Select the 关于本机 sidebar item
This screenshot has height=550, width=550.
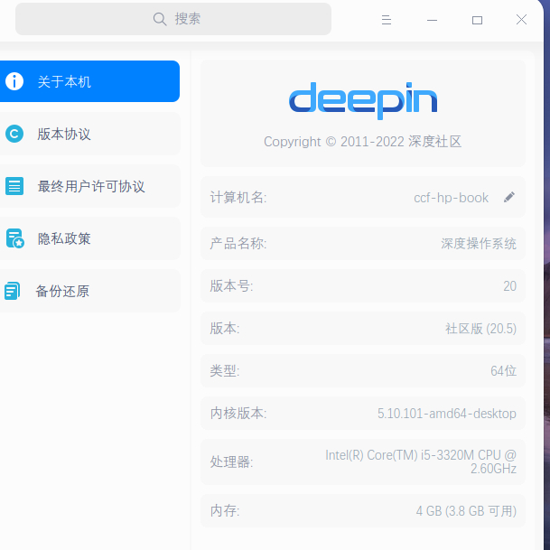(89, 81)
